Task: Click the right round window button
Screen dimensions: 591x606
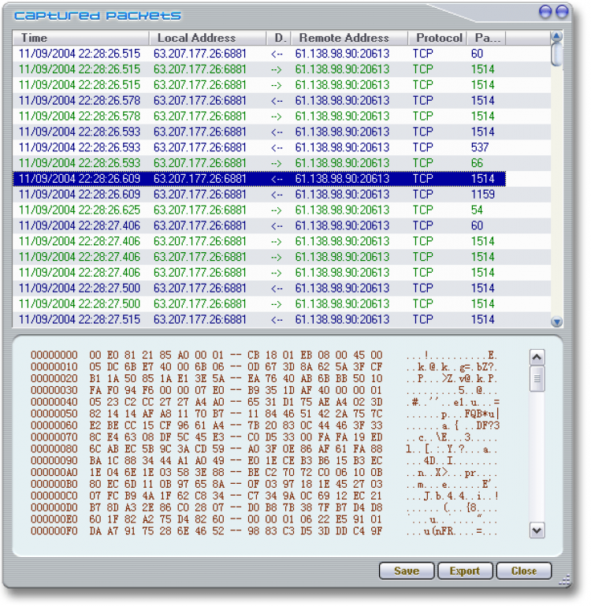Action: [562, 12]
